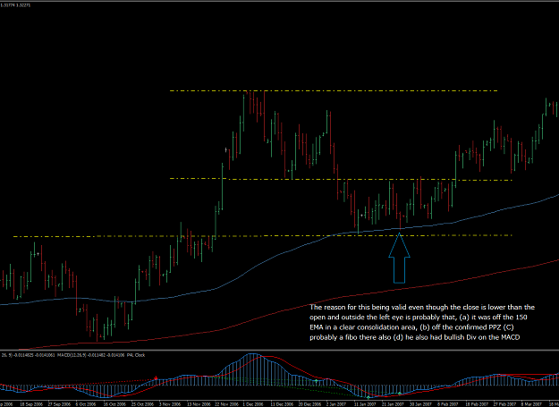
Task: Click the 'P4L Clock' indicator label
Action: 136,355
